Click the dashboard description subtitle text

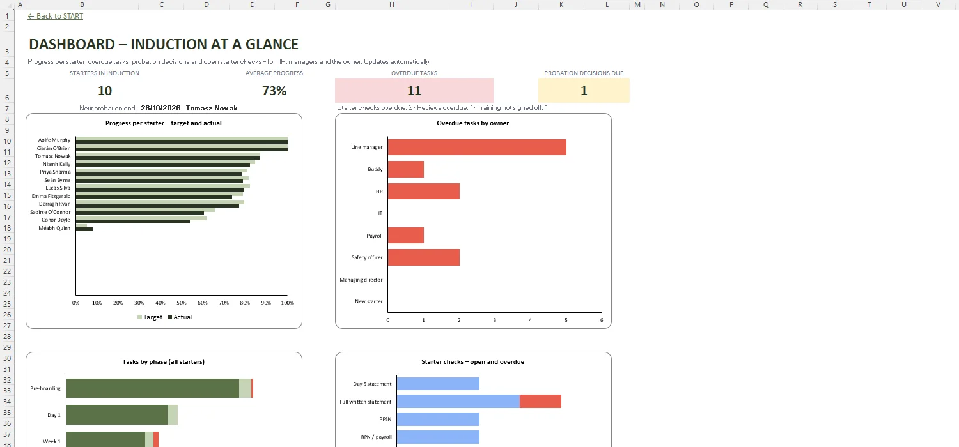[229, 62]
